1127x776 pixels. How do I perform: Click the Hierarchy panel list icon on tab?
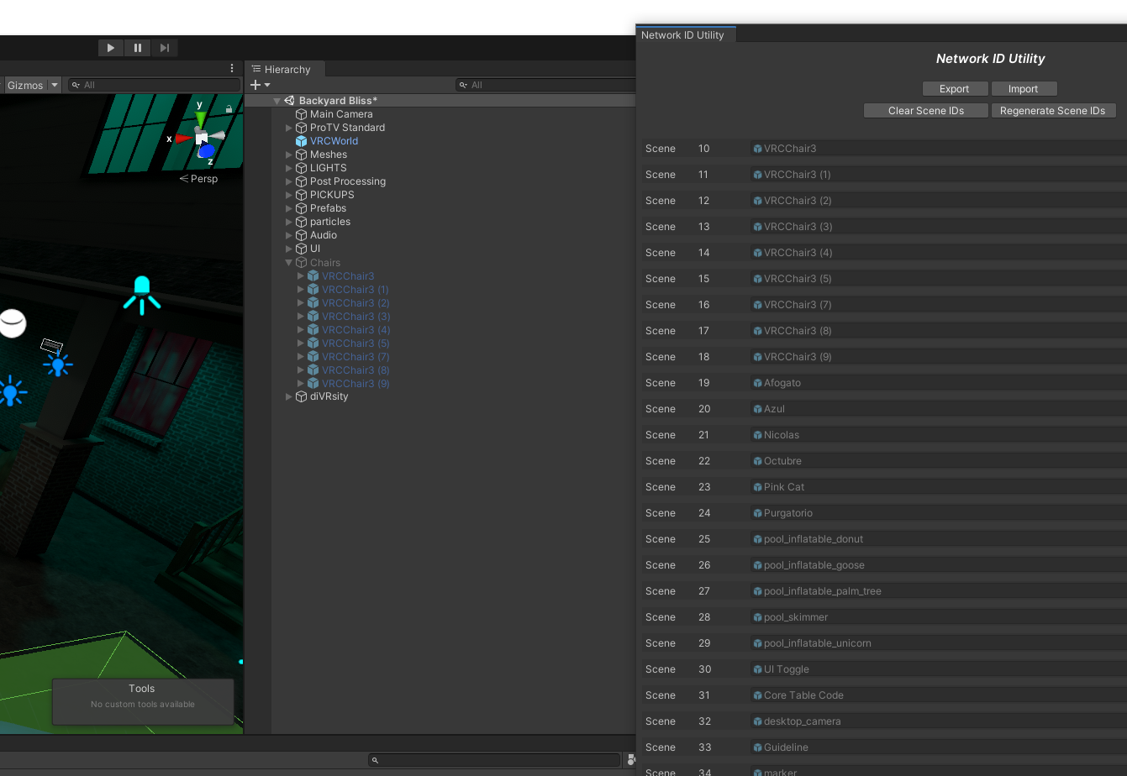click(x=256, y=69)
